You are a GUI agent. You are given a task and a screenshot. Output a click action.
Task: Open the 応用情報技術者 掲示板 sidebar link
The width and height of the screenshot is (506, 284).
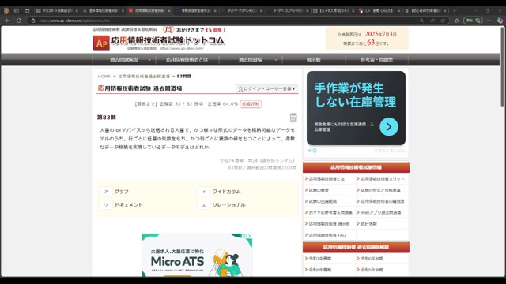click(x=329, y=224)
